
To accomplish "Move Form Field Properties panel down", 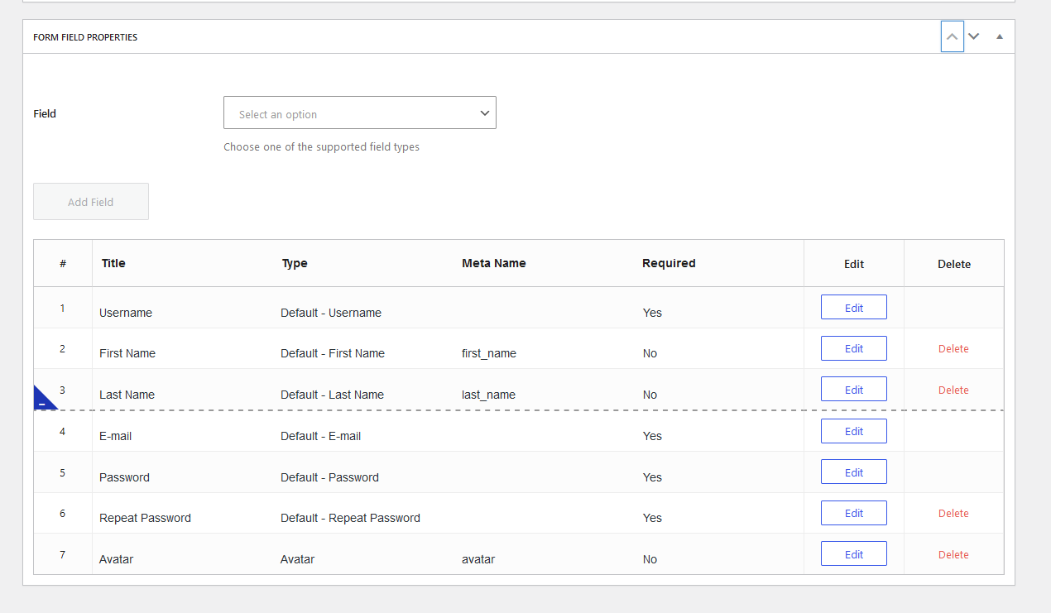I will click(x=974, y=37).
